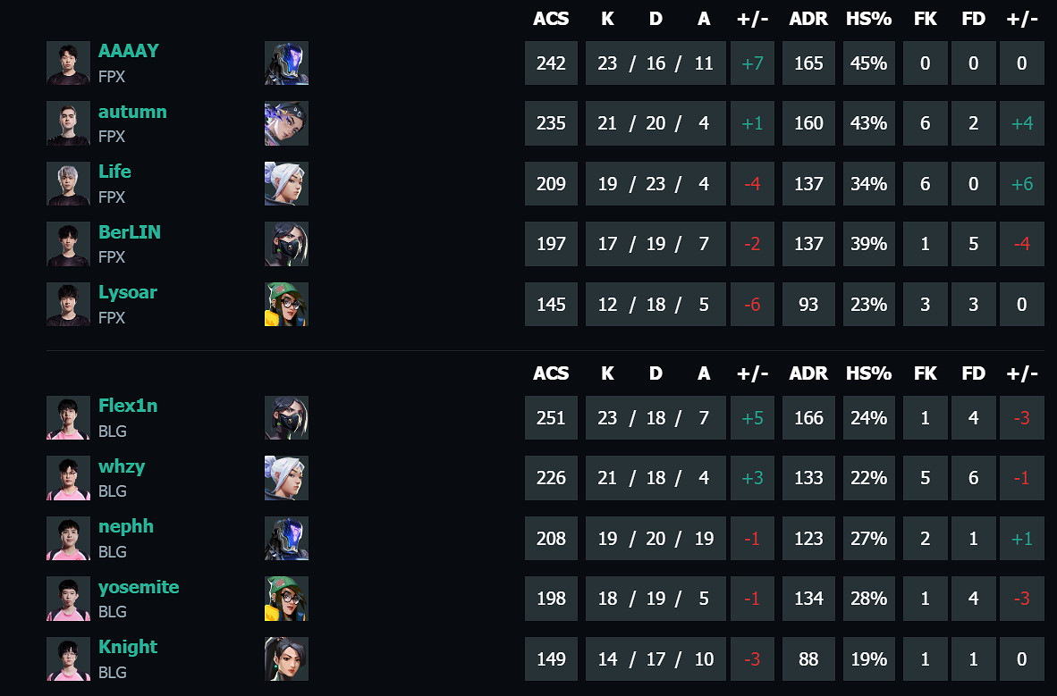
Task: Select whzy's Jett agent icon
Action: [x=286, y=478]
